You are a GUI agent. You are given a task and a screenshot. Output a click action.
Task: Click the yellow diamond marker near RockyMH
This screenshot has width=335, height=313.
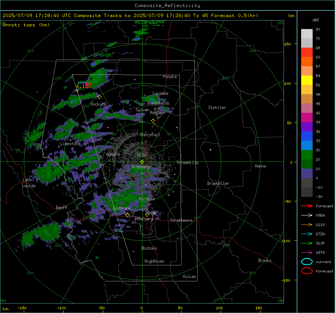click(x=99, y=97)
